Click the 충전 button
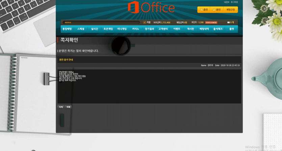The image size is (282, 151). click(204, 10)
